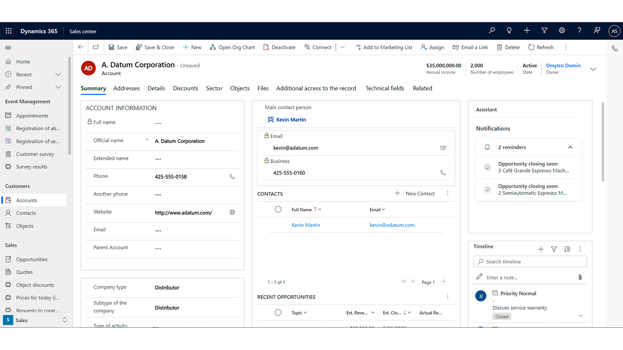Open more commands for Contacts subgrid
Viewport: 623px width, 350px height.
coord(448,193)
